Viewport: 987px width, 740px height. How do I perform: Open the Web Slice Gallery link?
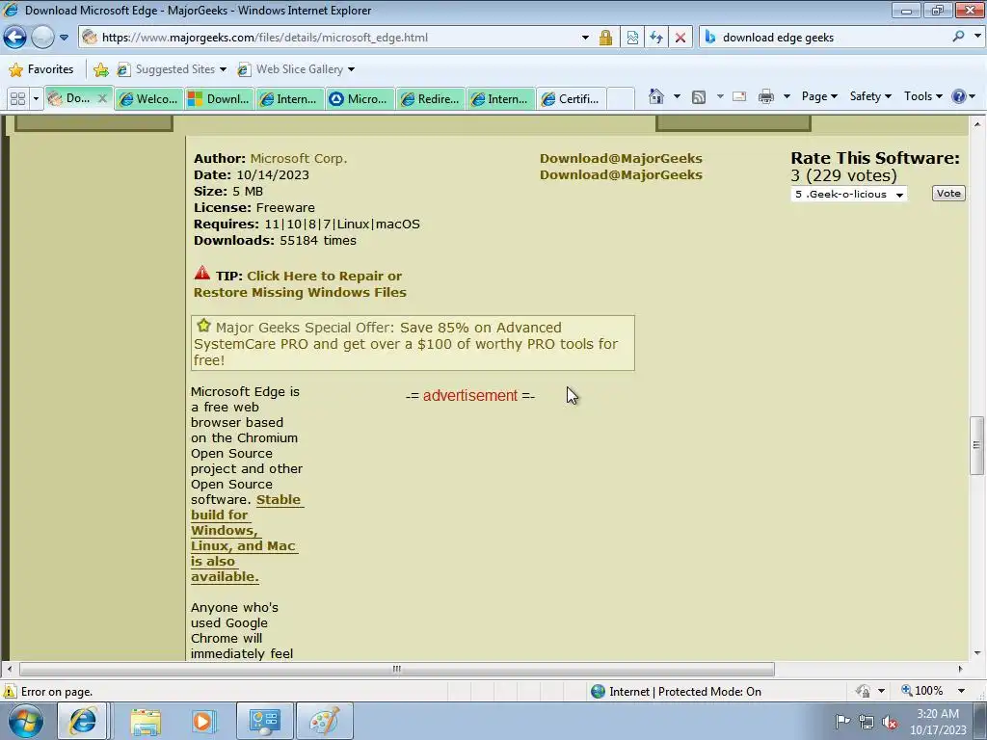[x=296, y=69]
